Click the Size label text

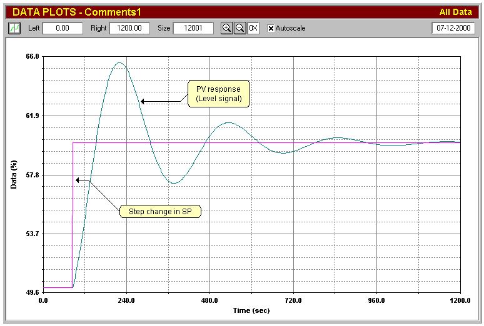[x=164, y=28]
